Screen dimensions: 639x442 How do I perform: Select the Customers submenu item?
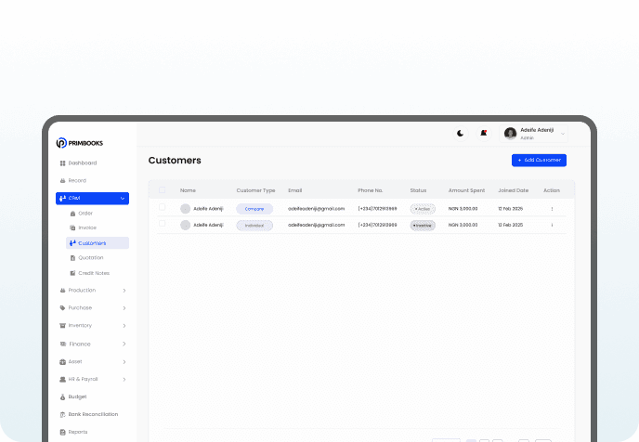tap(98, 243)
